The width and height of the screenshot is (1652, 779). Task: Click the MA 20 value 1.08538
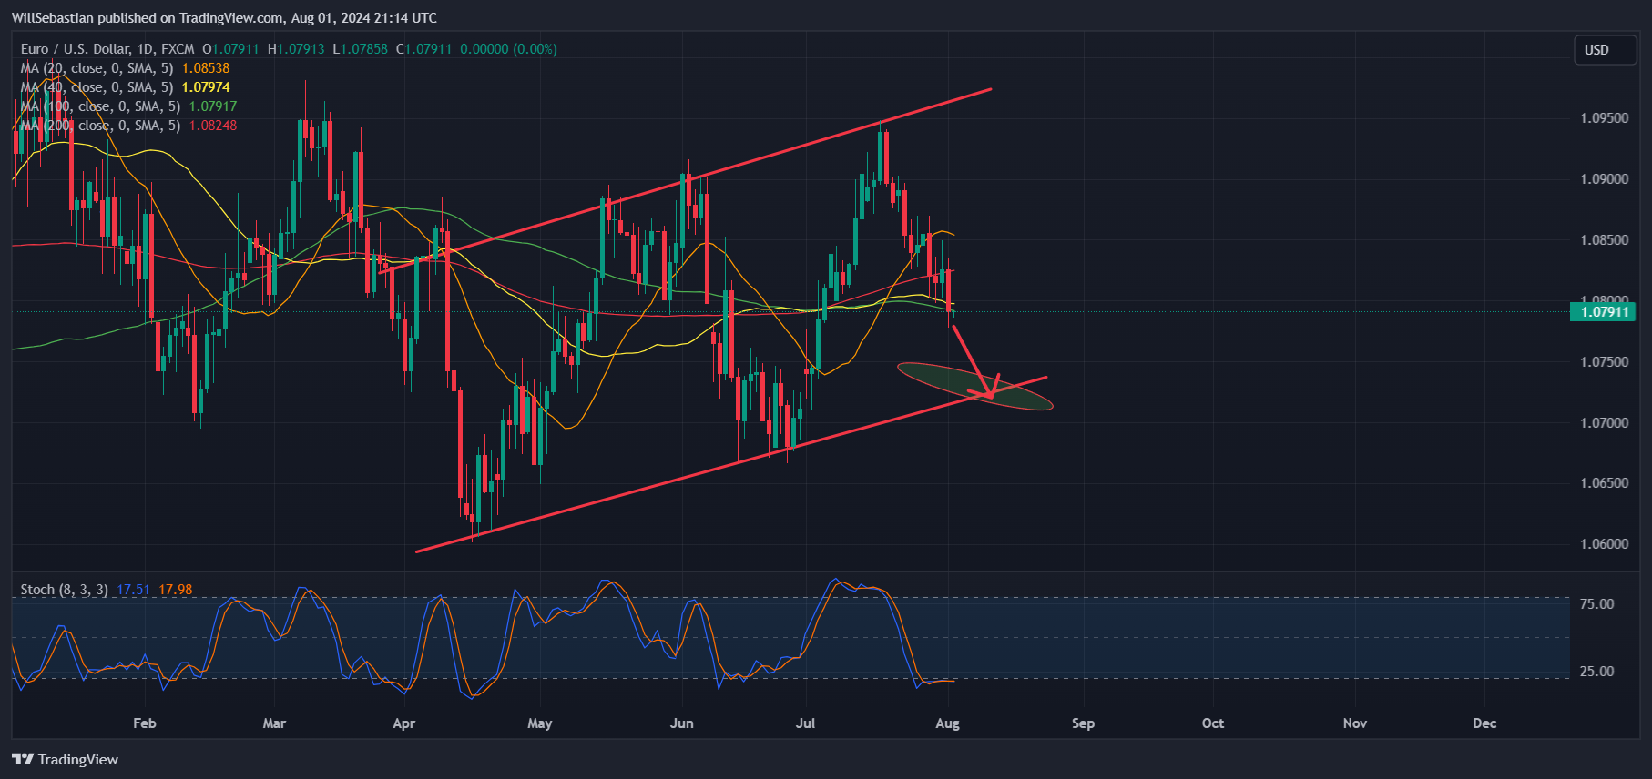point(206,68)
